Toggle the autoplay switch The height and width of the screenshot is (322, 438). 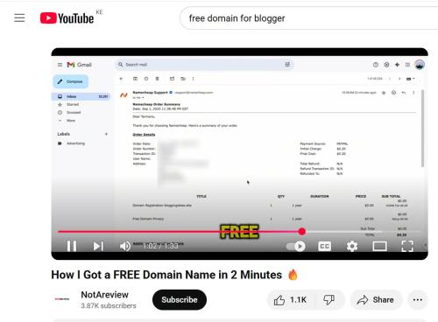[296, 246]
